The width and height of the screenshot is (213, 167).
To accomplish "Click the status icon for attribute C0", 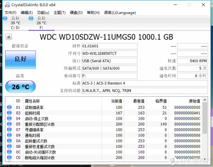I will pos(9,157).
